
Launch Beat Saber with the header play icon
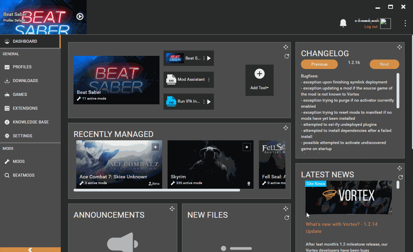(x=80, y=16)
